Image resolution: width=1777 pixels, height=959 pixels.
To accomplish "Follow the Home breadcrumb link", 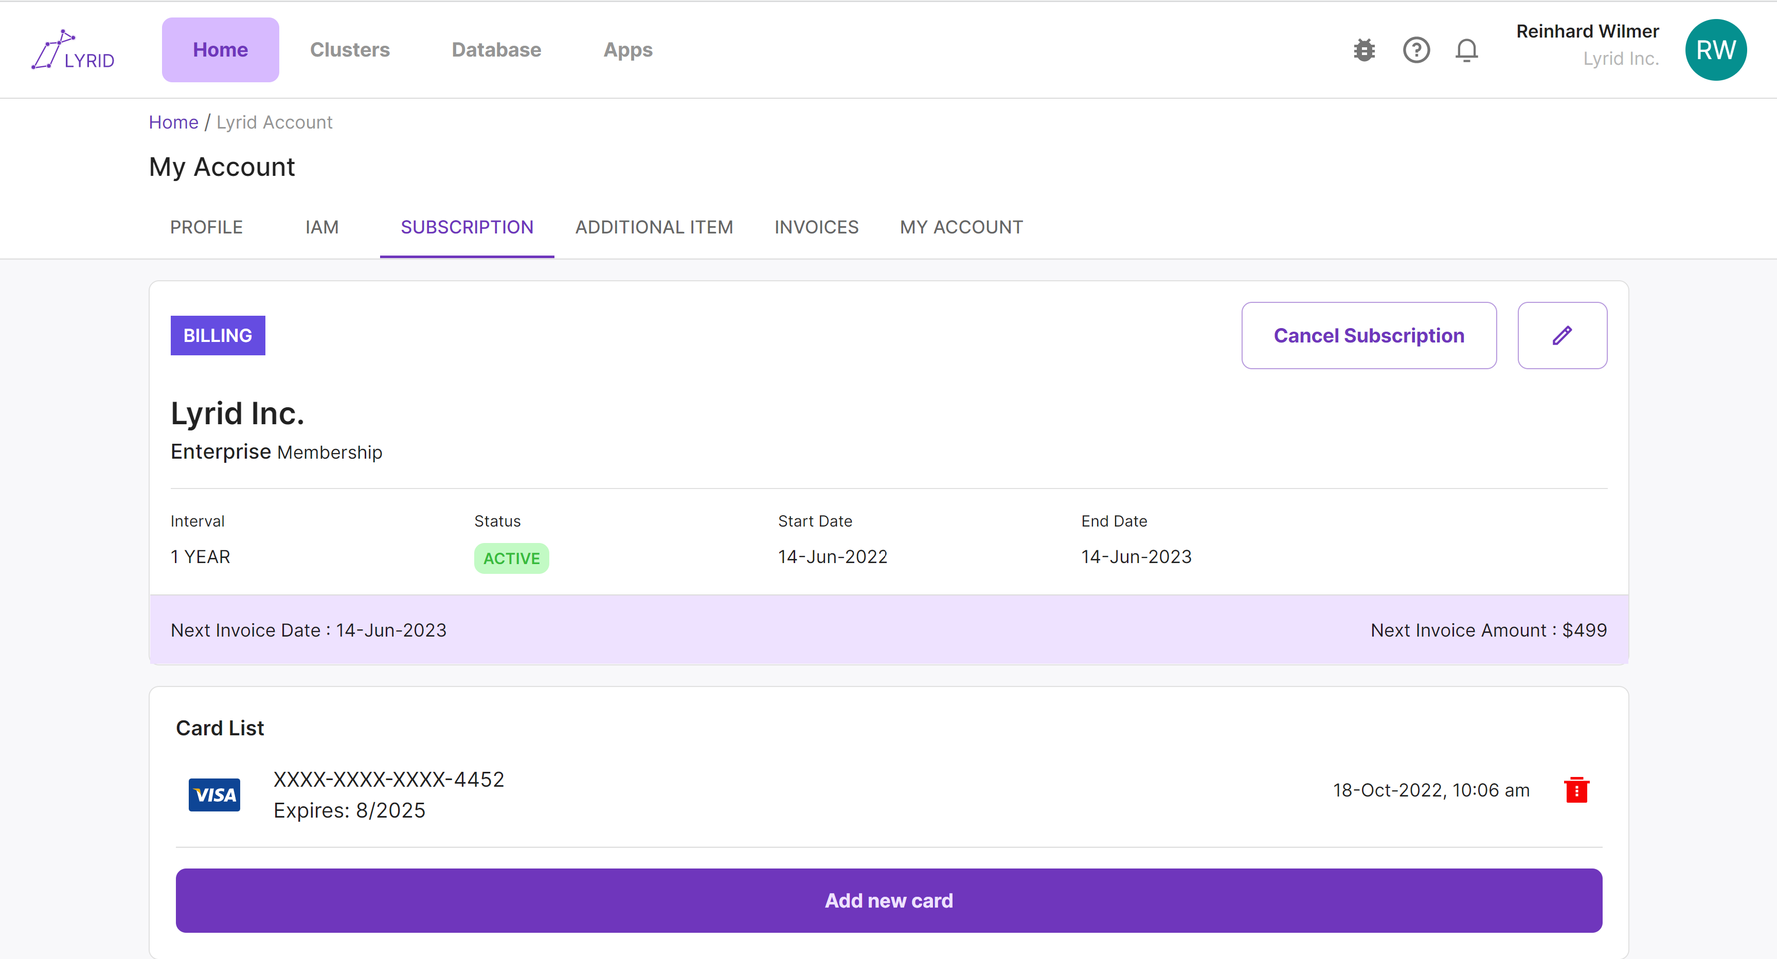I will (173, 122).
